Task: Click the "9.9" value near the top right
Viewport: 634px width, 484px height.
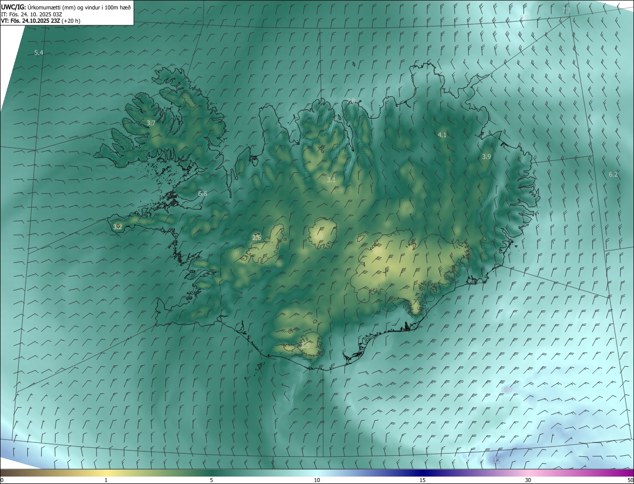Action: [524, 18]
